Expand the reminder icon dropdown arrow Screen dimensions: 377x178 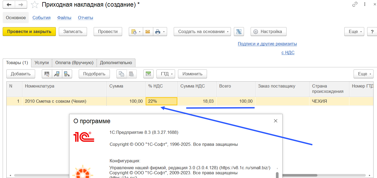coord(140,32)
